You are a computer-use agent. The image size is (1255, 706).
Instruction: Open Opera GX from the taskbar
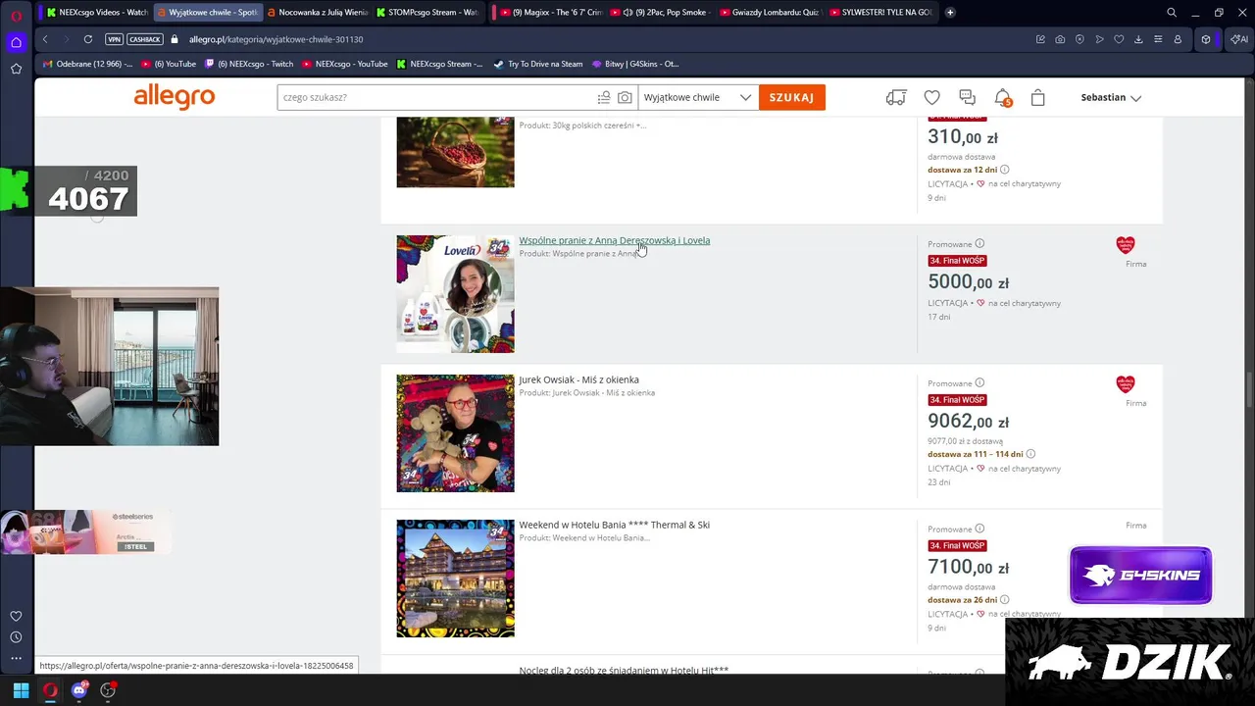50,690
